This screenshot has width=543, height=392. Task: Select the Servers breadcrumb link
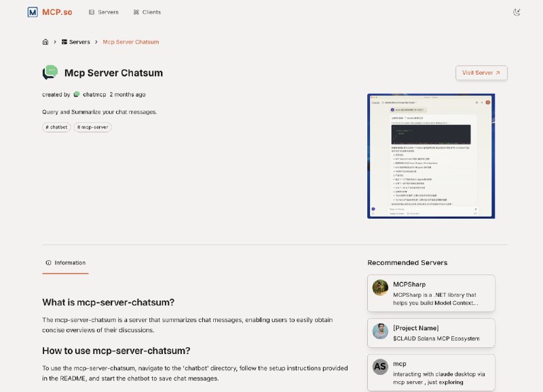click(76, 42)
